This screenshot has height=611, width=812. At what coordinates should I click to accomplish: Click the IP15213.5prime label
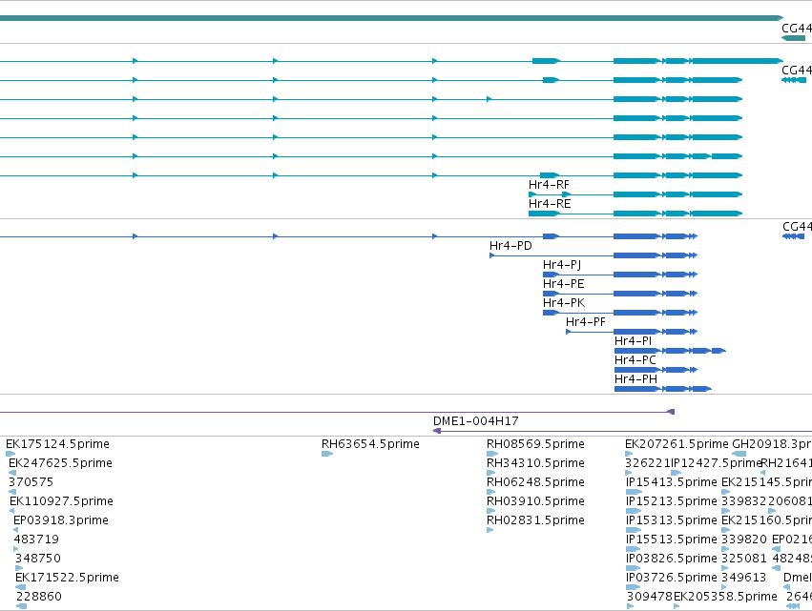click(x=671, y=501)
